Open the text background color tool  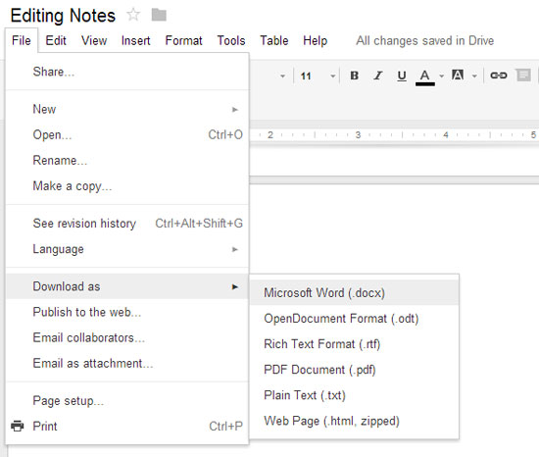(458, 75)
